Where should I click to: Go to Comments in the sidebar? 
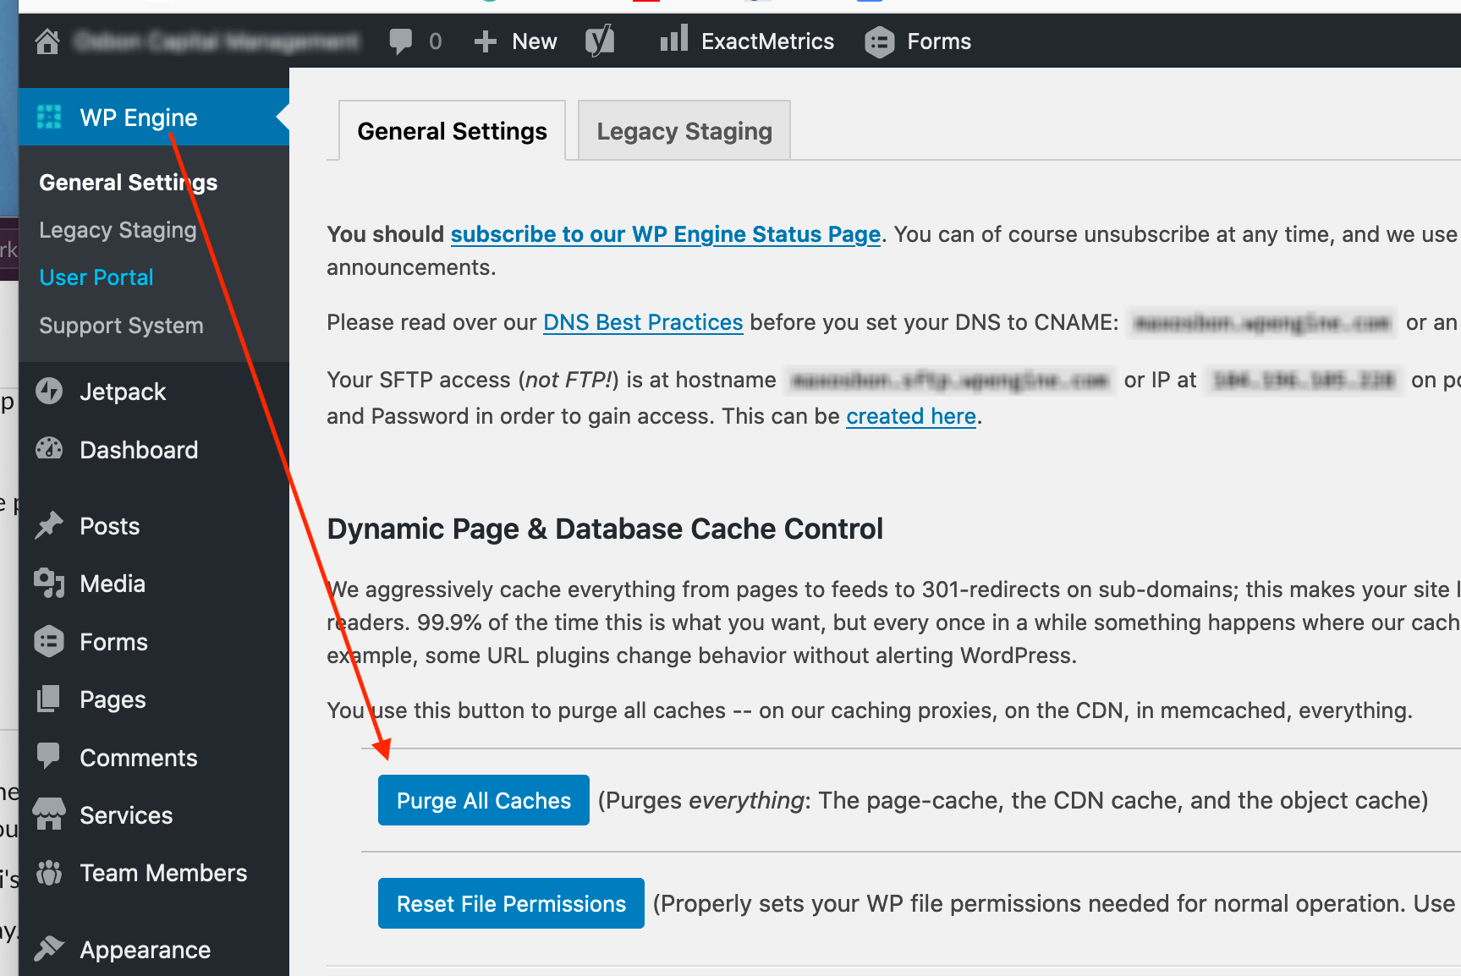pos(139,758)
